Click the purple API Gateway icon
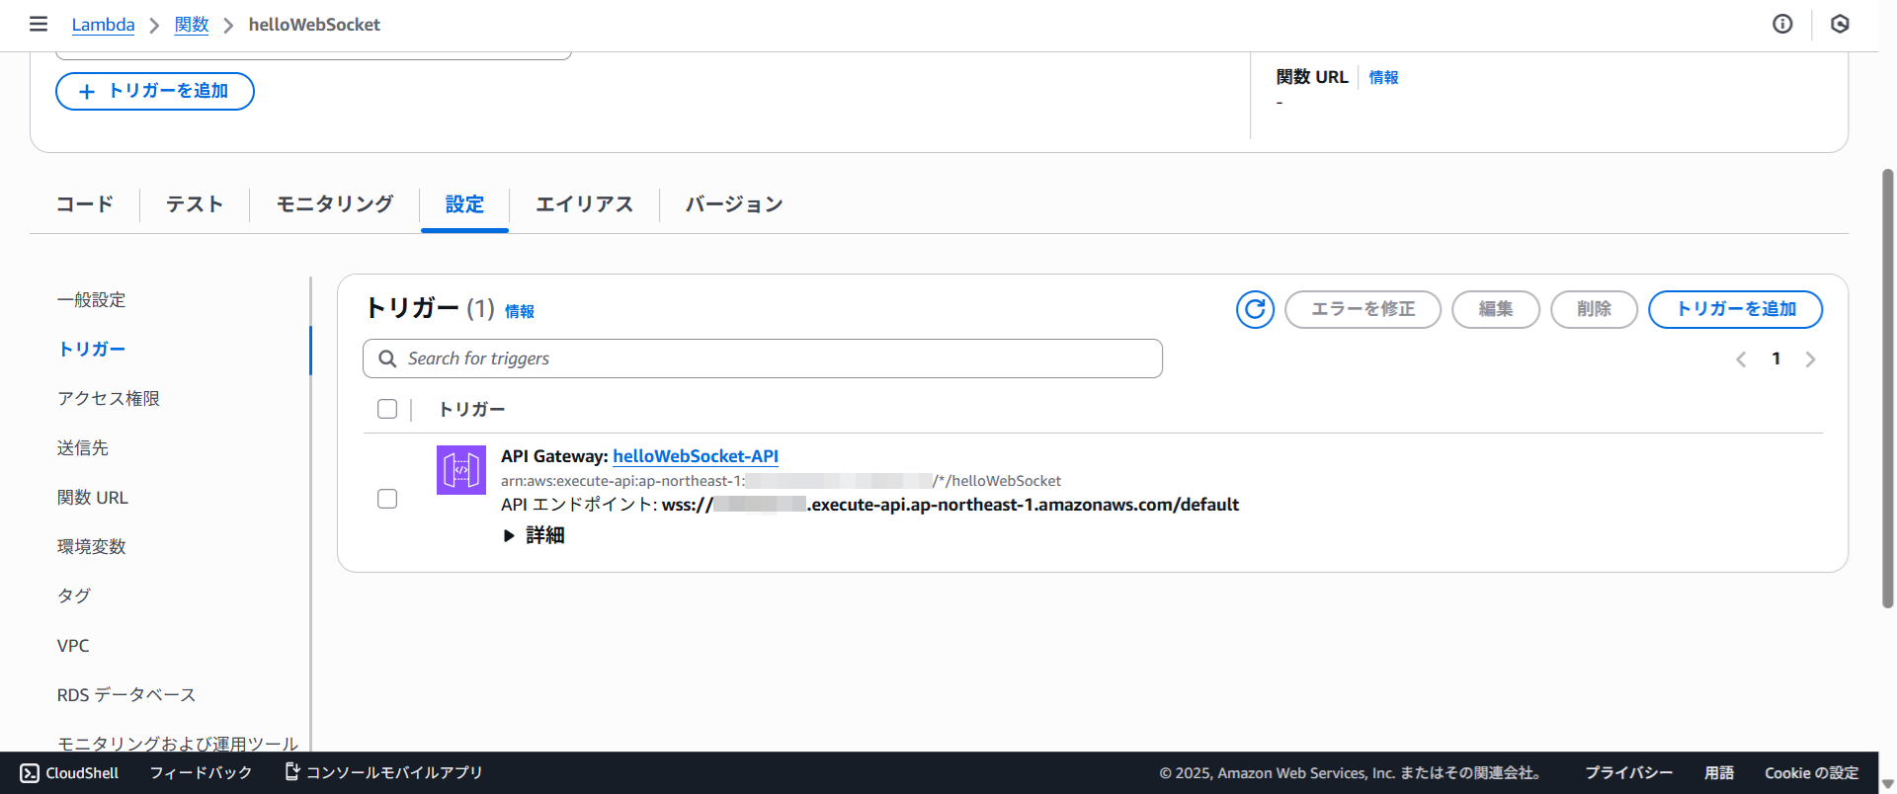The width and height of the screenshot is (1897, 794). click(461, 470)
